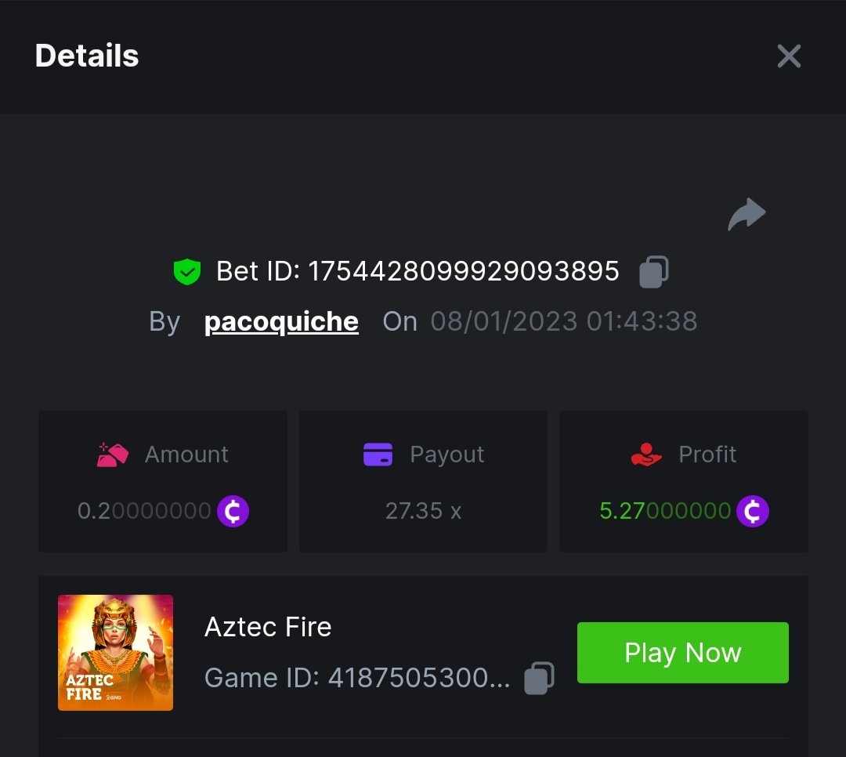Click the Aztec Fire game title
The width and height of the screenshot is (846, 757).
tap(268, 627)
